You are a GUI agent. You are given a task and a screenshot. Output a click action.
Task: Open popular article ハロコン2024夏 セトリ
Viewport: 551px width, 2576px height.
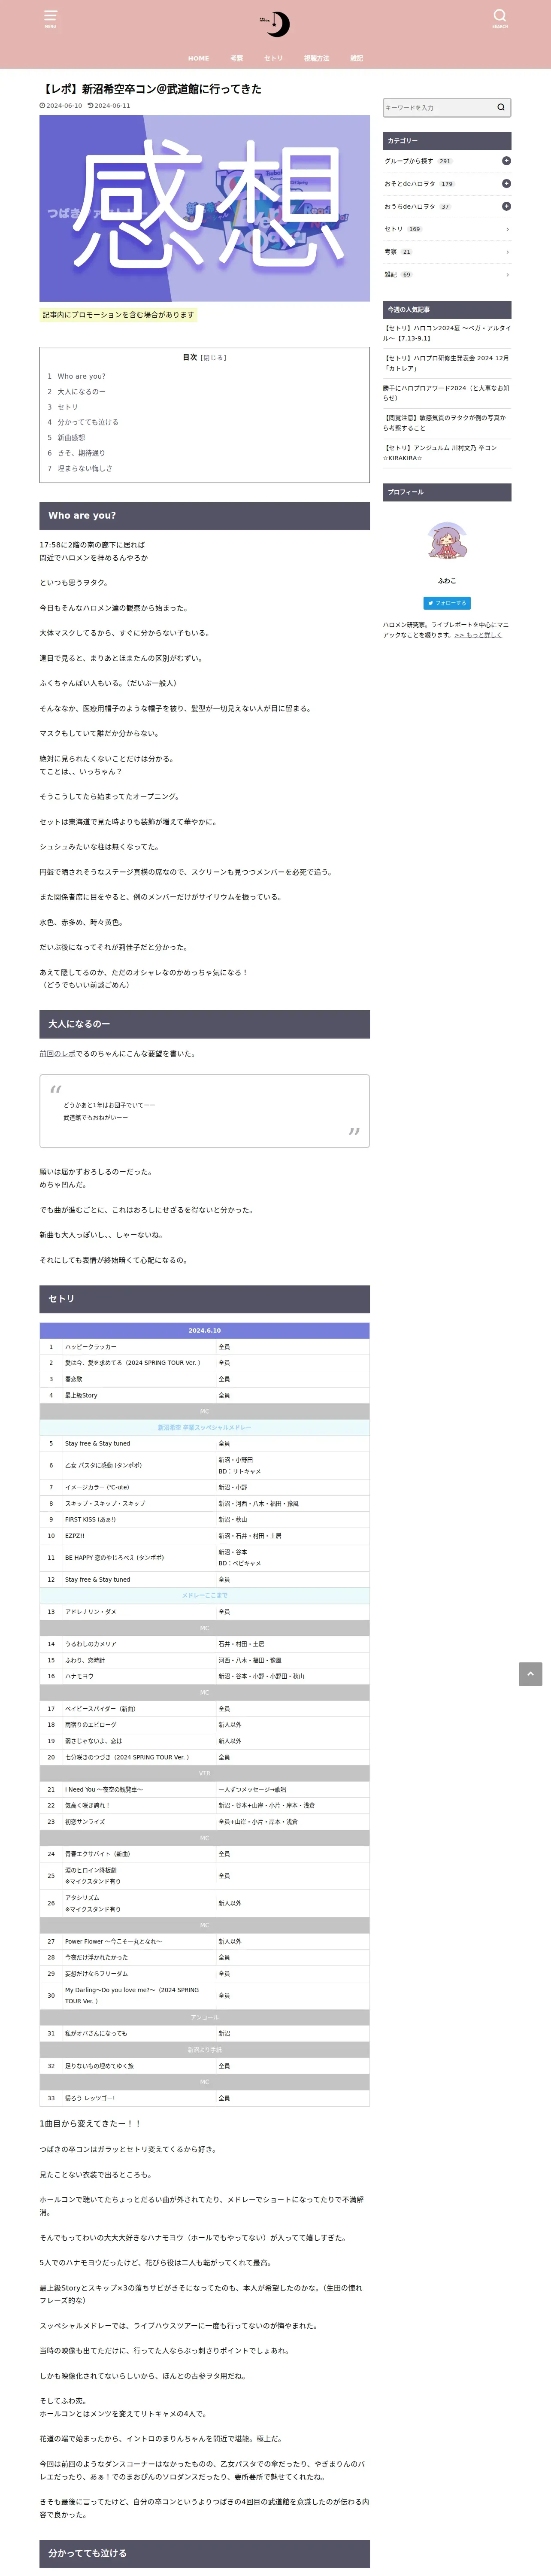[447, 333]
